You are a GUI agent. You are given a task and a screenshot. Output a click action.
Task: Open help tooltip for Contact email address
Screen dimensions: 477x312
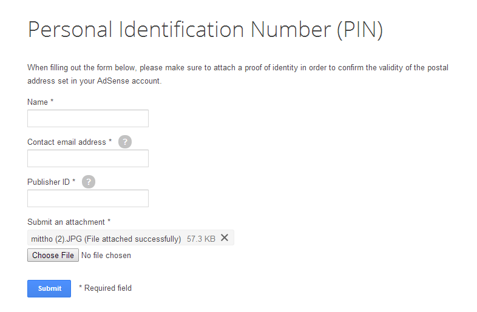pyautogui.click(x=125, y=142)
